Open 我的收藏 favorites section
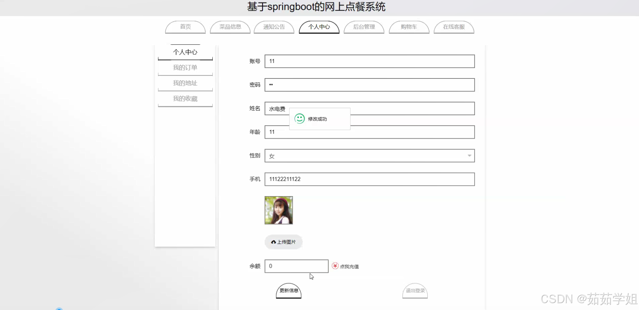Screen dimensions: 639x310 (x=185, y=98)
